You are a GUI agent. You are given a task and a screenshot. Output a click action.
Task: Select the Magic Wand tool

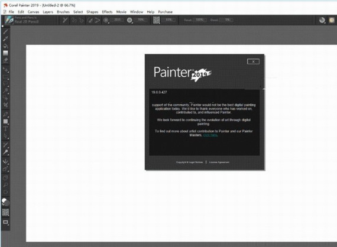tap(5, 91)
